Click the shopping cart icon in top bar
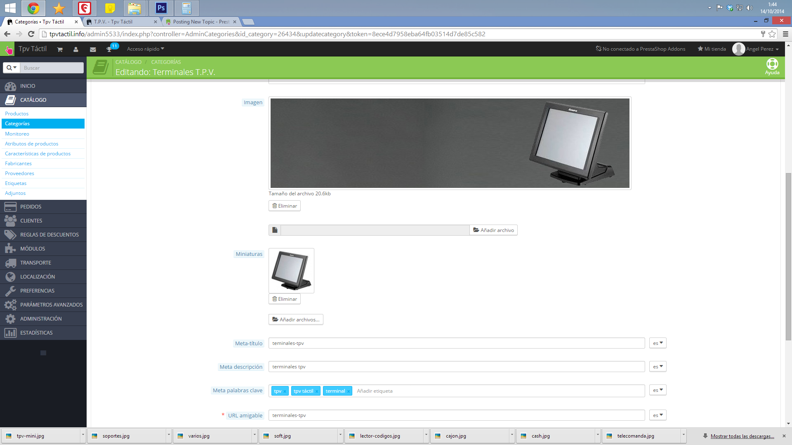This screenshot has width=792, height=445. tap(60, 49)
